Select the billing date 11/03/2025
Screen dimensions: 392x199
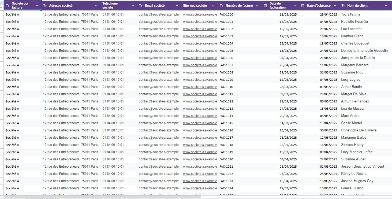[x=288, y=14]
